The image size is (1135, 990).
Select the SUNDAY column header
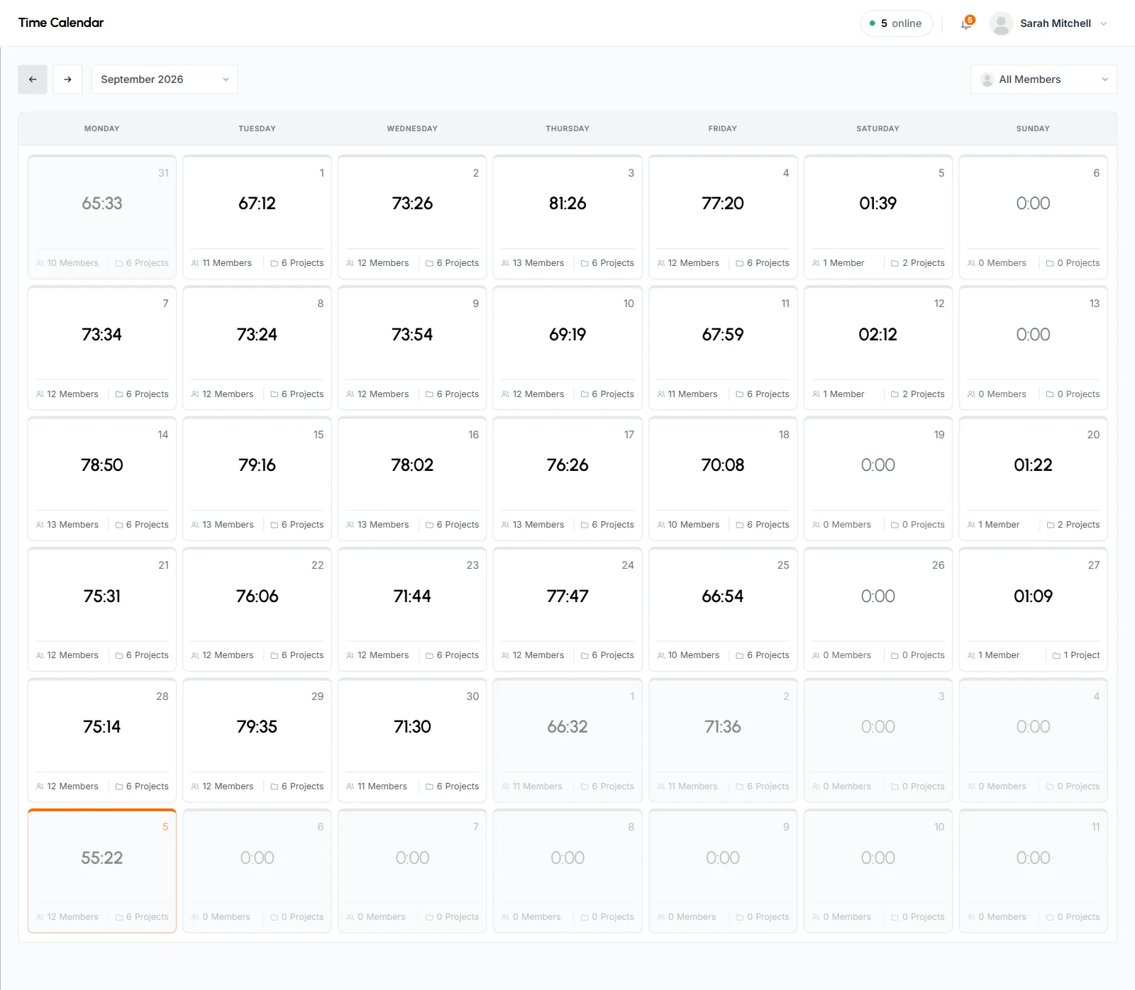[1033, 128]
